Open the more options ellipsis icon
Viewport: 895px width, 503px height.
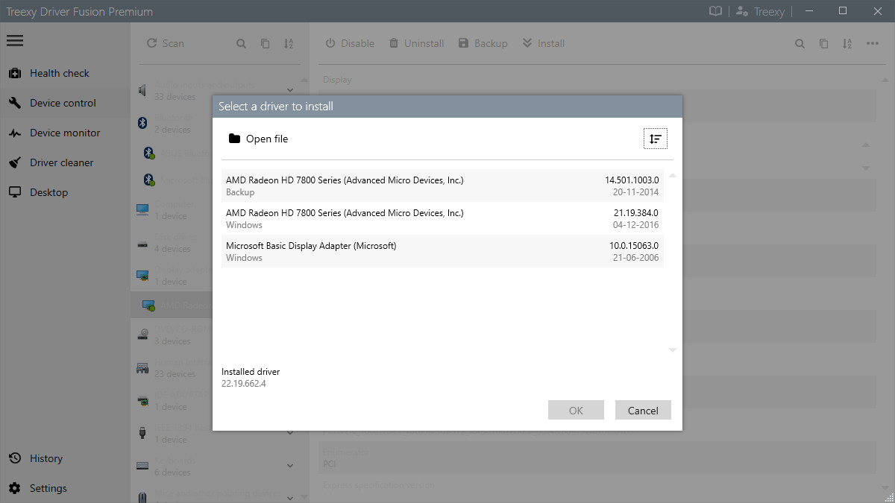pyautogui.click(x=873, y=43)
